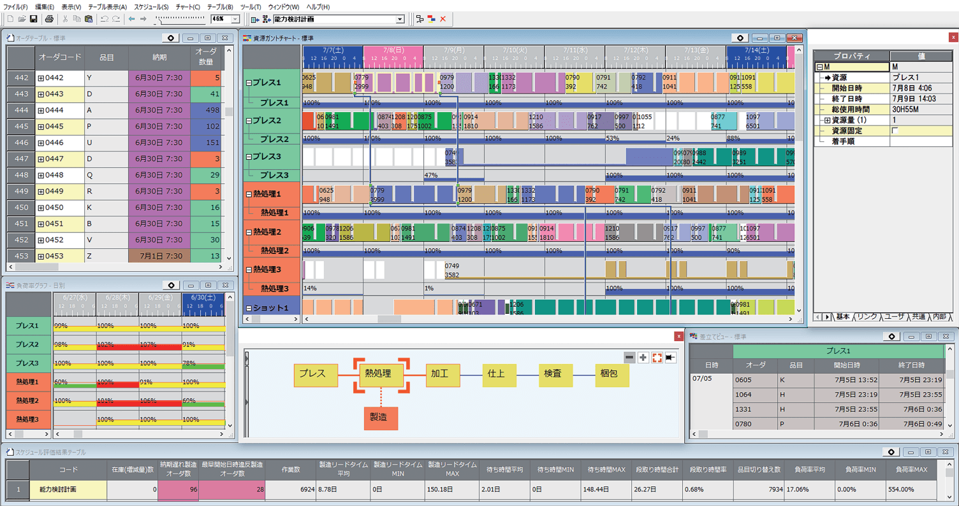Expand order 0442 in order table
The image size is (959, 506).
41,78
